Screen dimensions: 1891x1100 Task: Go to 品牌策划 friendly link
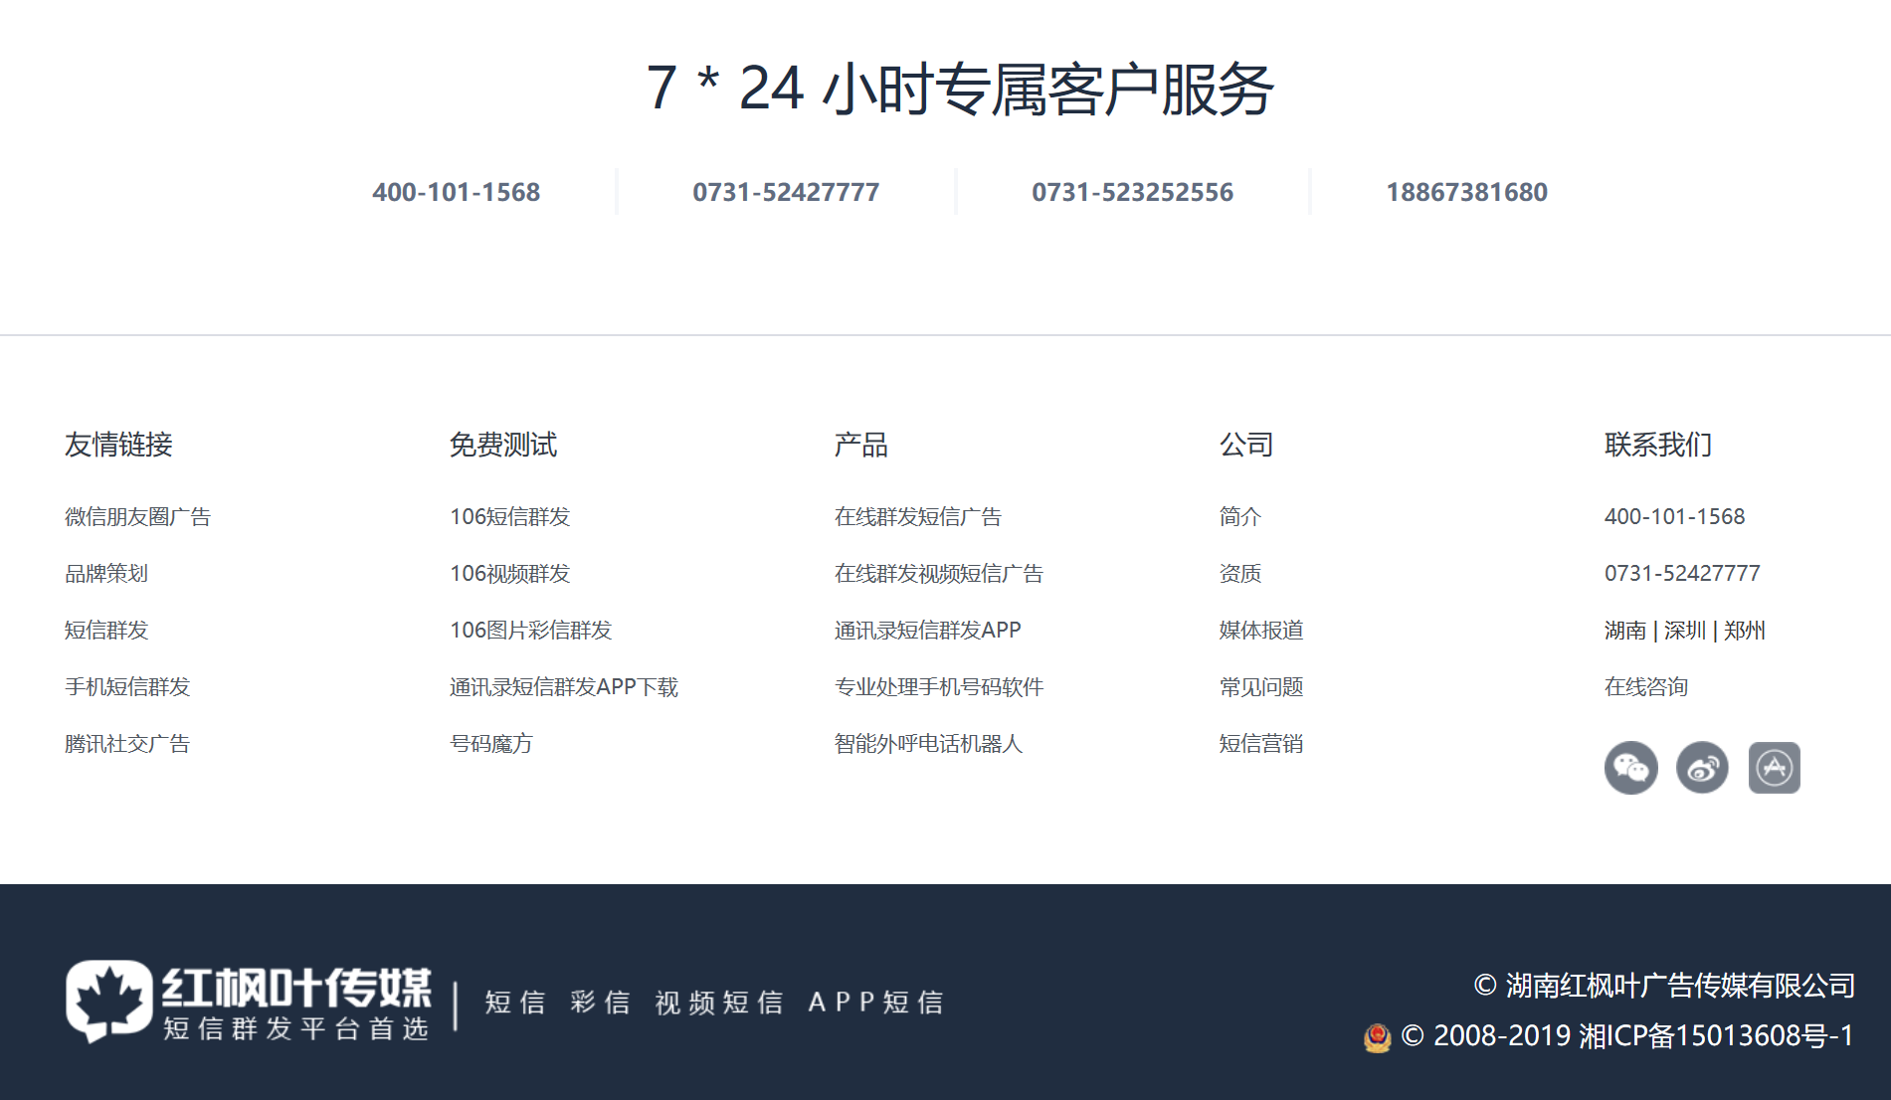(106, 574)
